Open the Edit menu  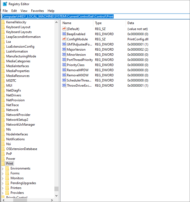click(x=14, y=11)
